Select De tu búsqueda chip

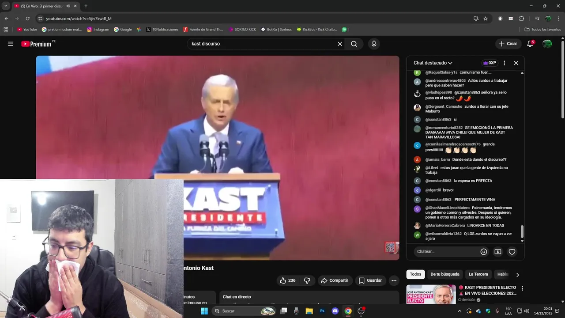click(x=445, y=274)
